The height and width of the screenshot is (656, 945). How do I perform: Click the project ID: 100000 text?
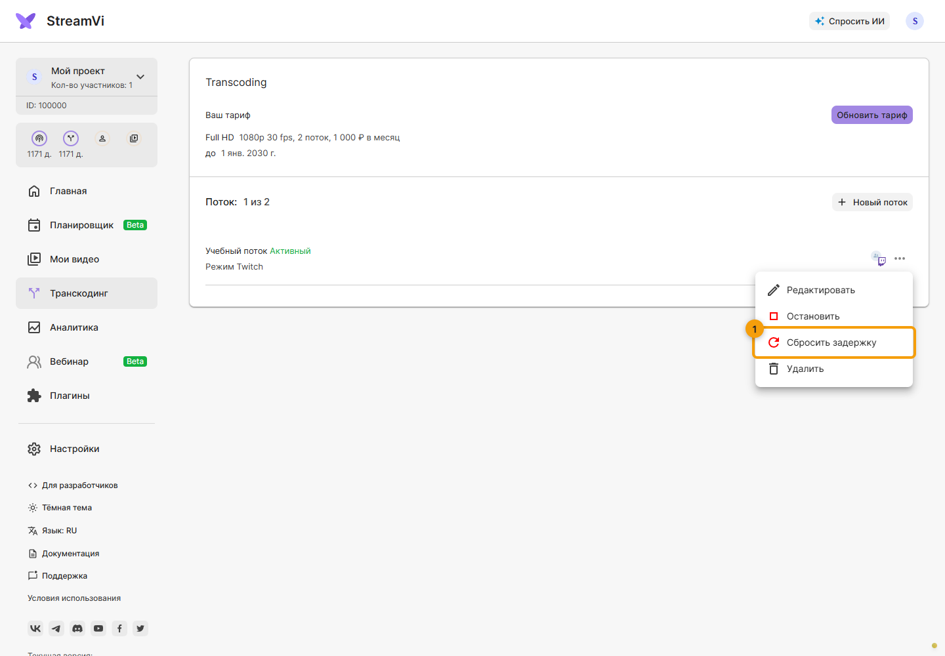(47, 105)
